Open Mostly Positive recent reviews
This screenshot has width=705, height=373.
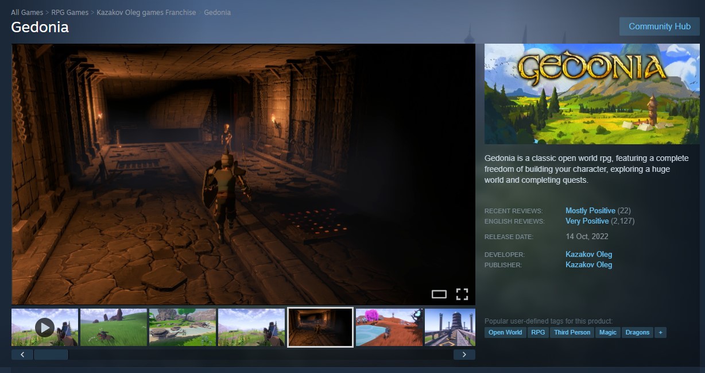click(590, 211)
